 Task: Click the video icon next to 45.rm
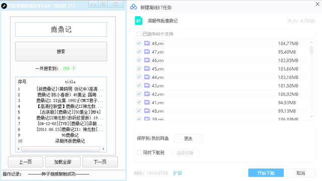point(147,68)
